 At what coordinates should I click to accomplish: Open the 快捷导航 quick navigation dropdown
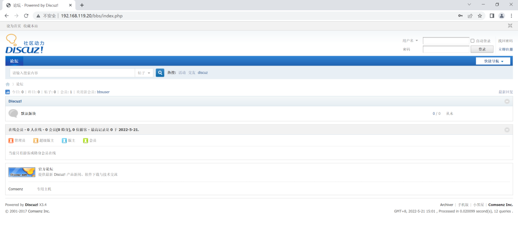tap(493, 61)
